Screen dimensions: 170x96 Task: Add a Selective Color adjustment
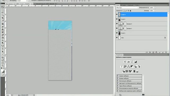click(137, 71)
